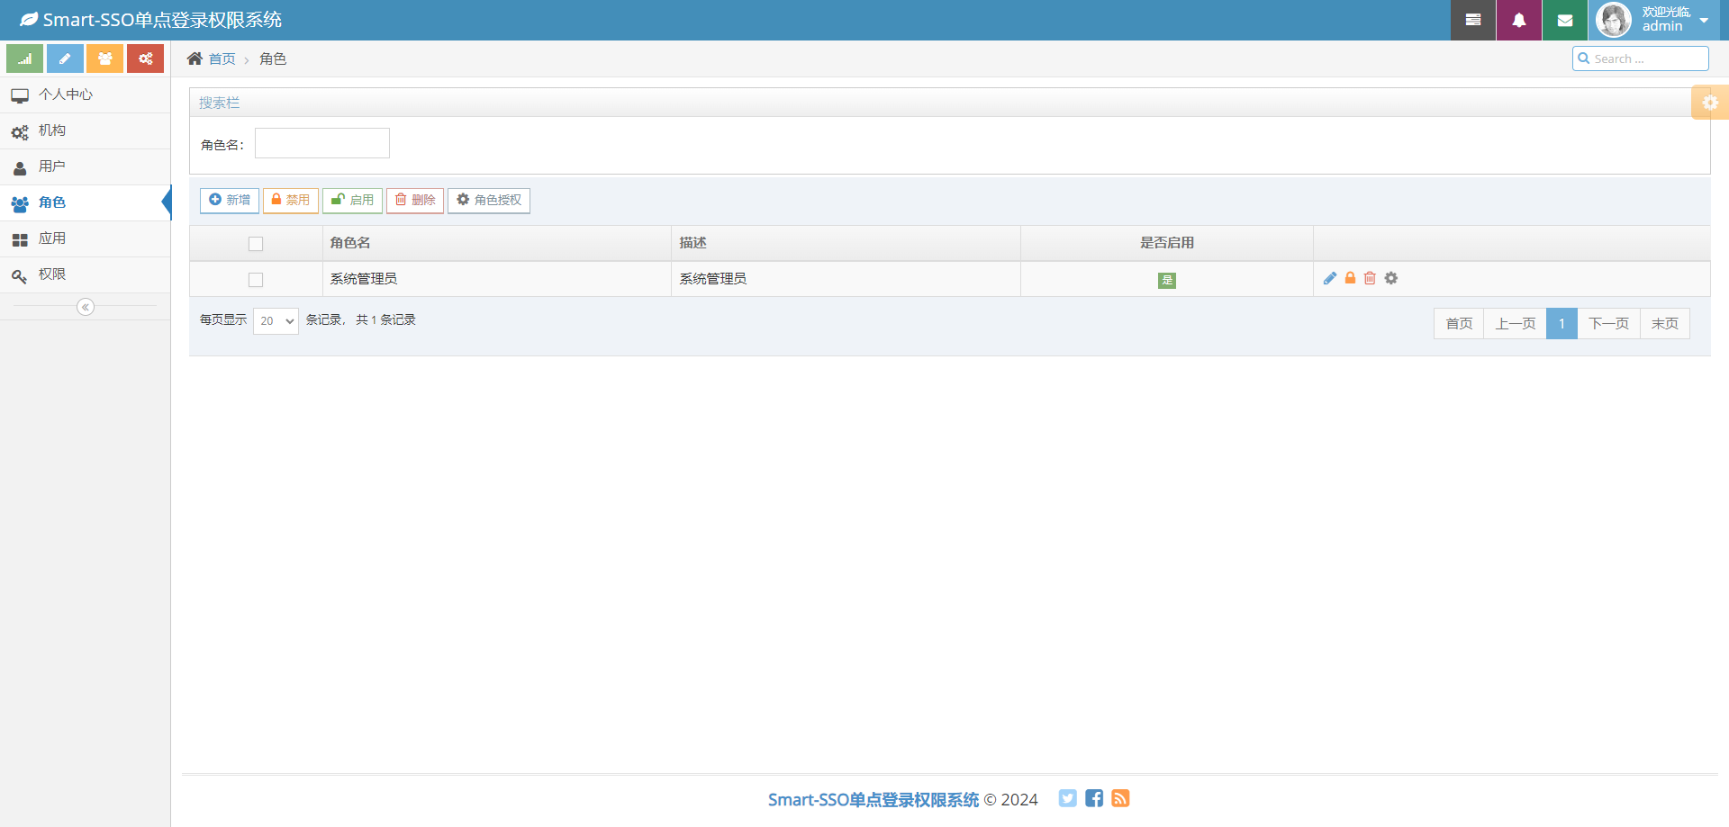Screen dimensions: 1729x827
Task: Check the select-all checkbox in table header
Action: click(256, 243)
